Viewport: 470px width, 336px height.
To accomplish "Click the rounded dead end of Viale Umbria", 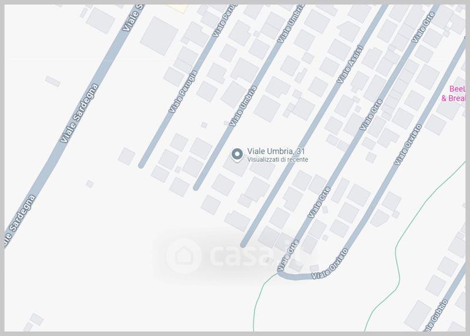I will pyautogui.click(x=196, y=188).
